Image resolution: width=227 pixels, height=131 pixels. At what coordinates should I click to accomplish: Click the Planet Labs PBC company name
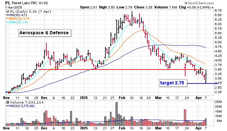tap(25, 3)
